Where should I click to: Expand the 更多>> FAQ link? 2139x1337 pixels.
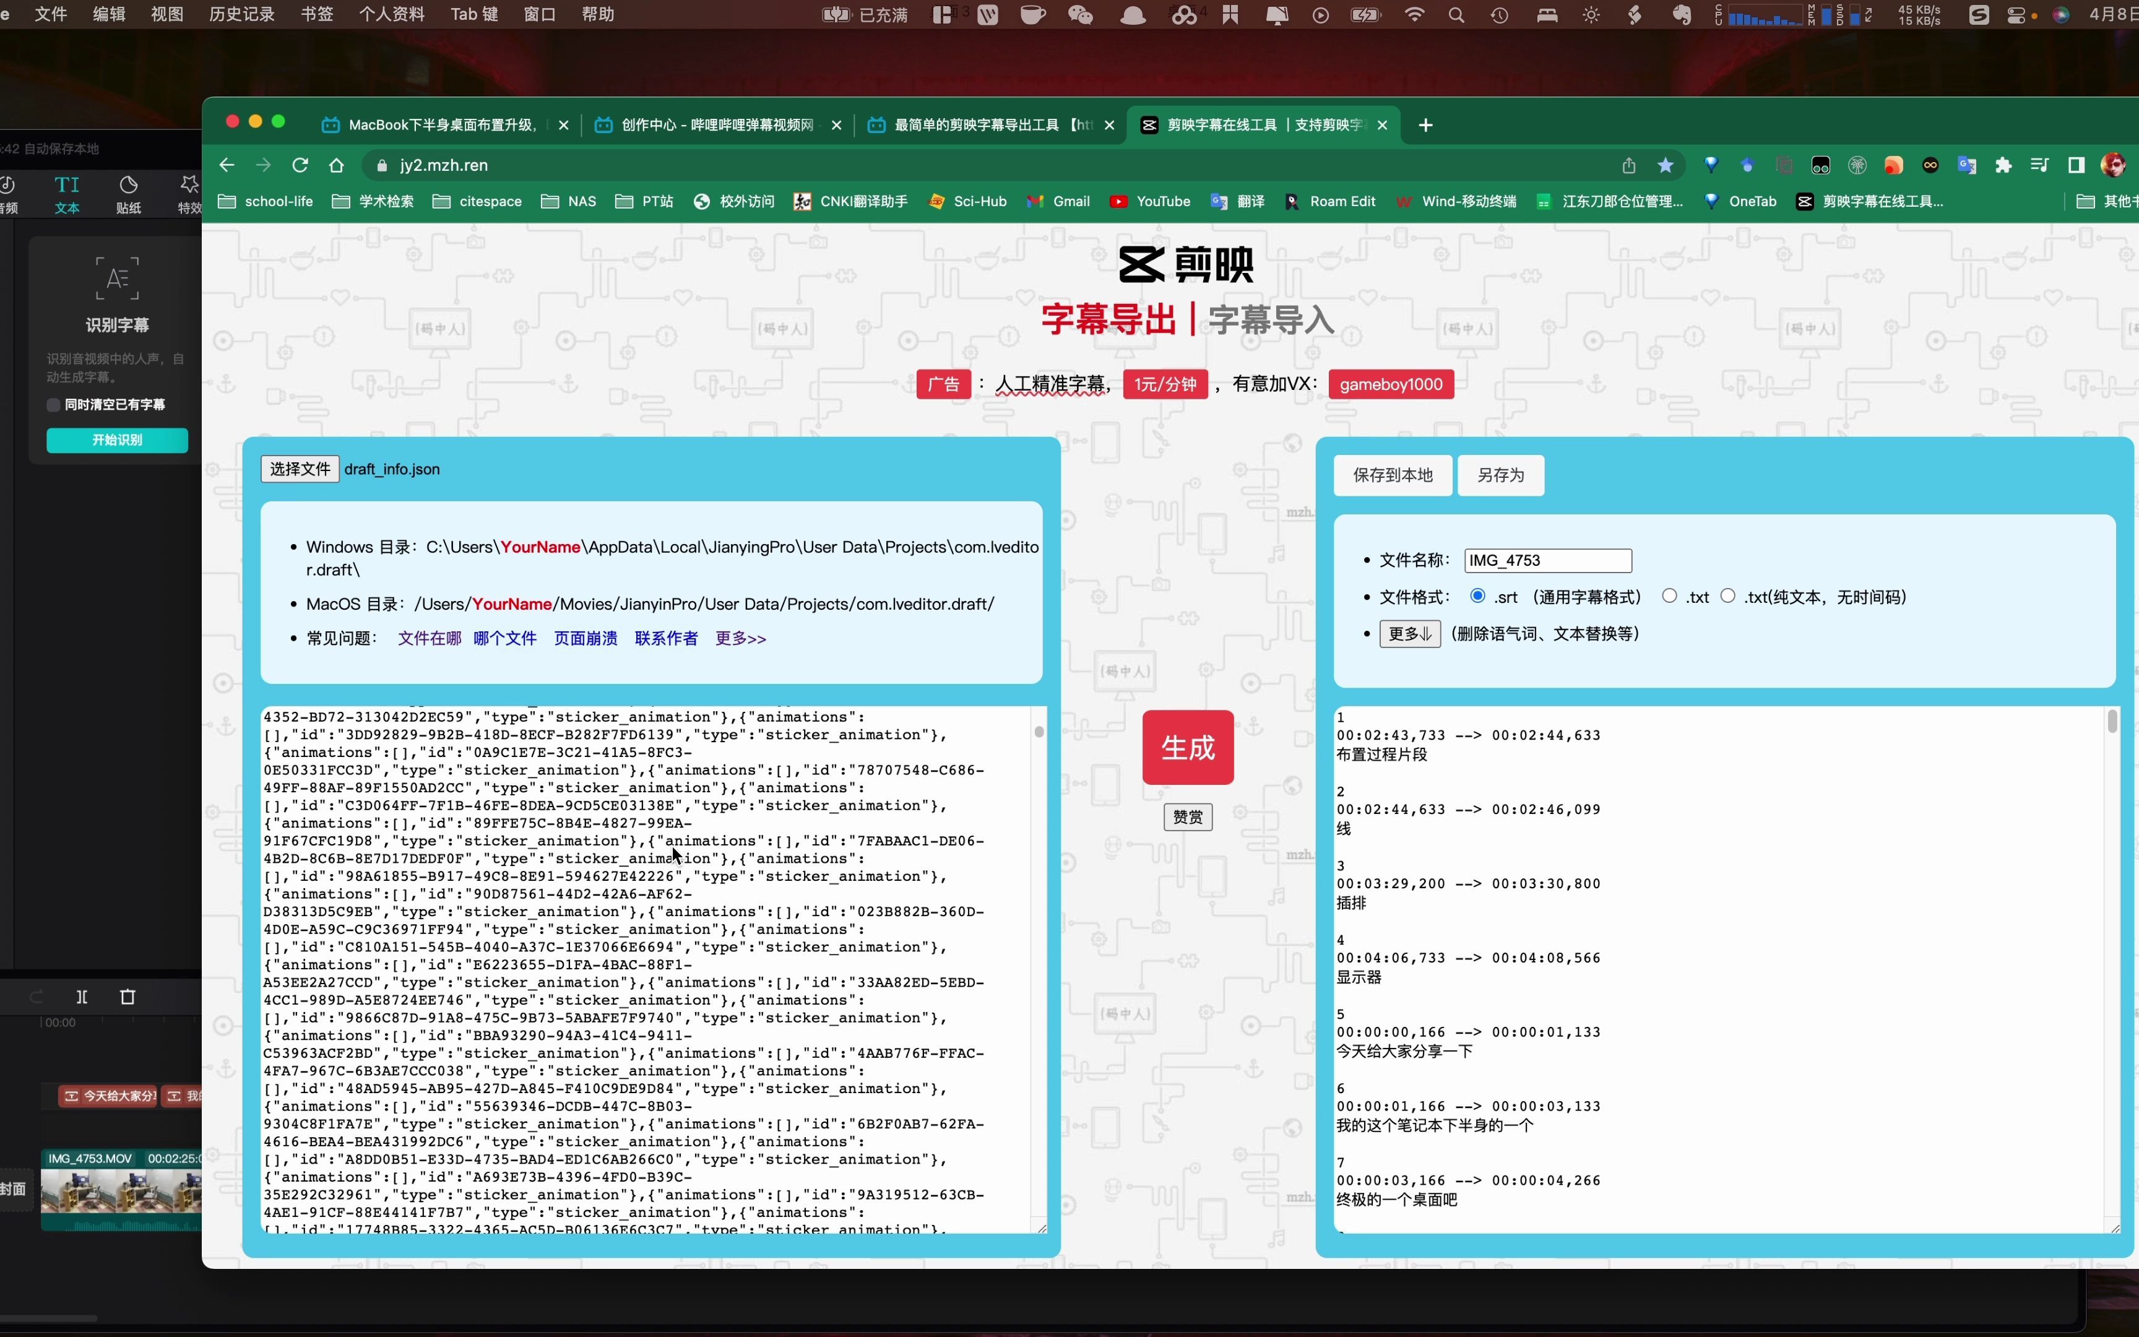[741, 638]
